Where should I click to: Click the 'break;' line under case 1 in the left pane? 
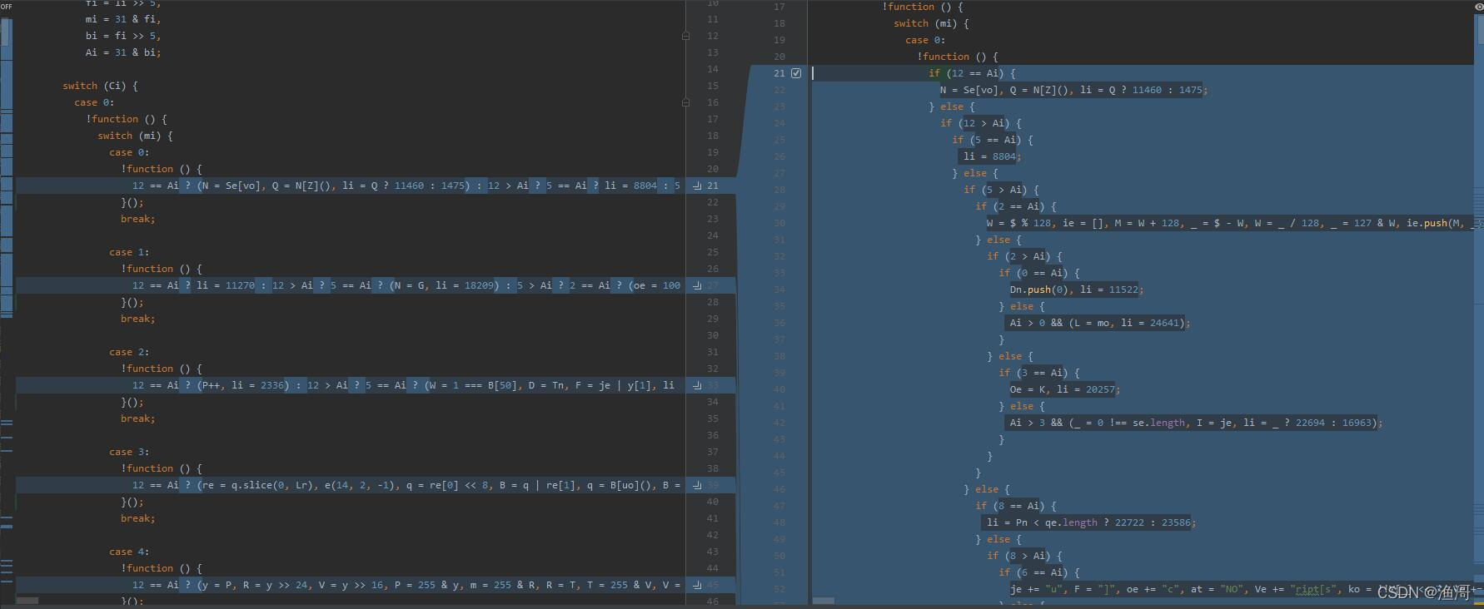click(x=137, y=319)
